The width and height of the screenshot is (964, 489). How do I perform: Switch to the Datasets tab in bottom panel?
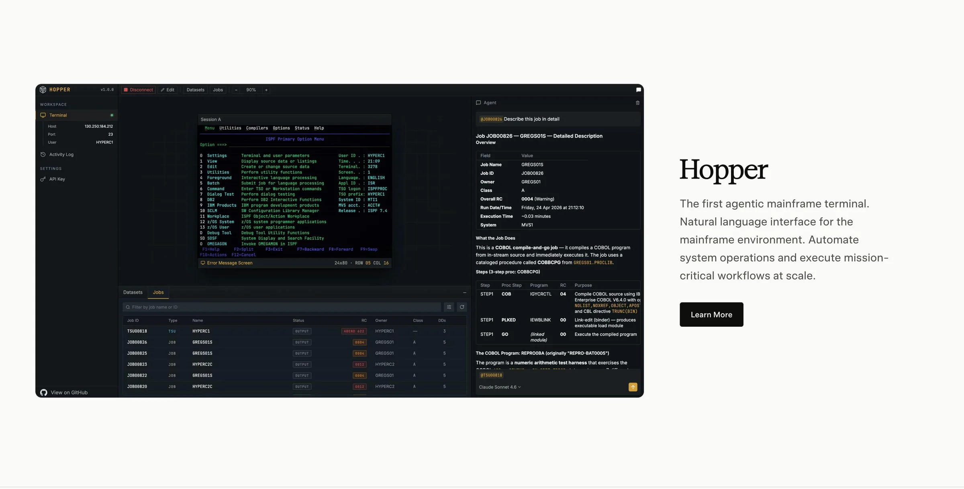click(x=133, y=293)
